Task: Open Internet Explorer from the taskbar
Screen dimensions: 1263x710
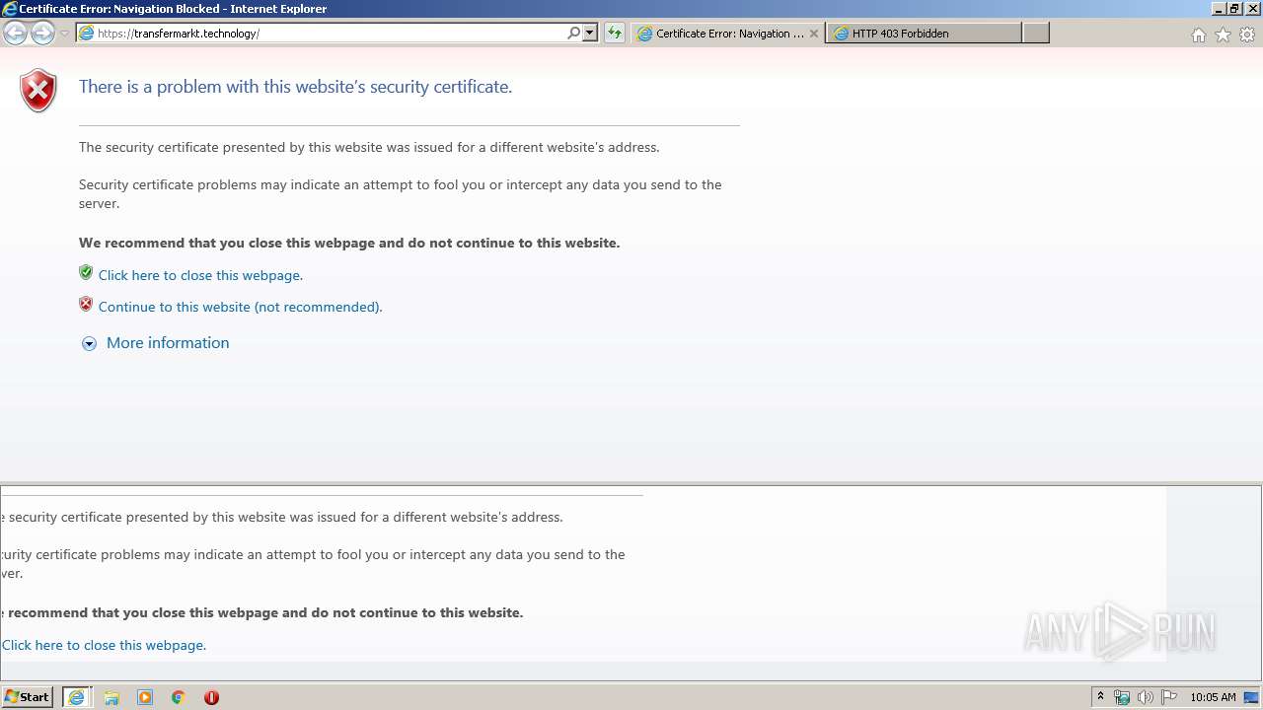Action: (77, 697)
